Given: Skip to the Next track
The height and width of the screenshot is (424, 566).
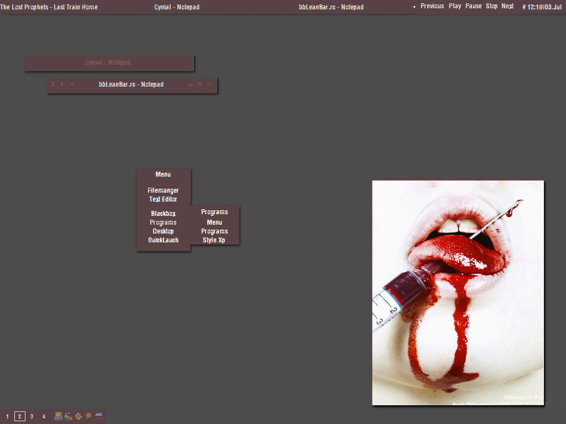Looking at the screenshot, I should 507,6.
